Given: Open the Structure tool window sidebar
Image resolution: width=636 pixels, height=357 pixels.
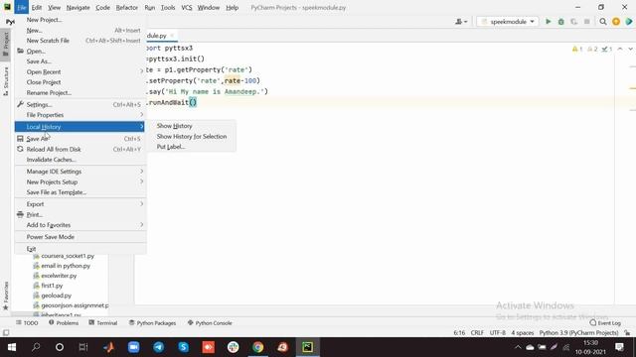Looking at the screenshot, I should pos(6,81).
